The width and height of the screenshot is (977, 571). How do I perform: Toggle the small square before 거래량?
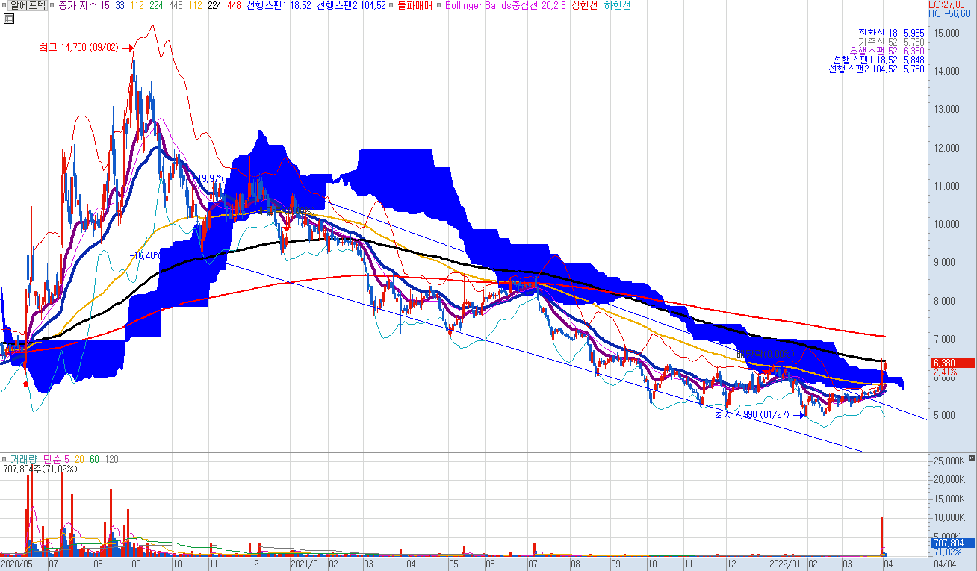coord(4,459)
